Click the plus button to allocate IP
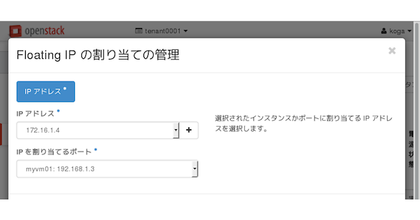Viewport: 420px width, 220px height. tap(189, 130)
